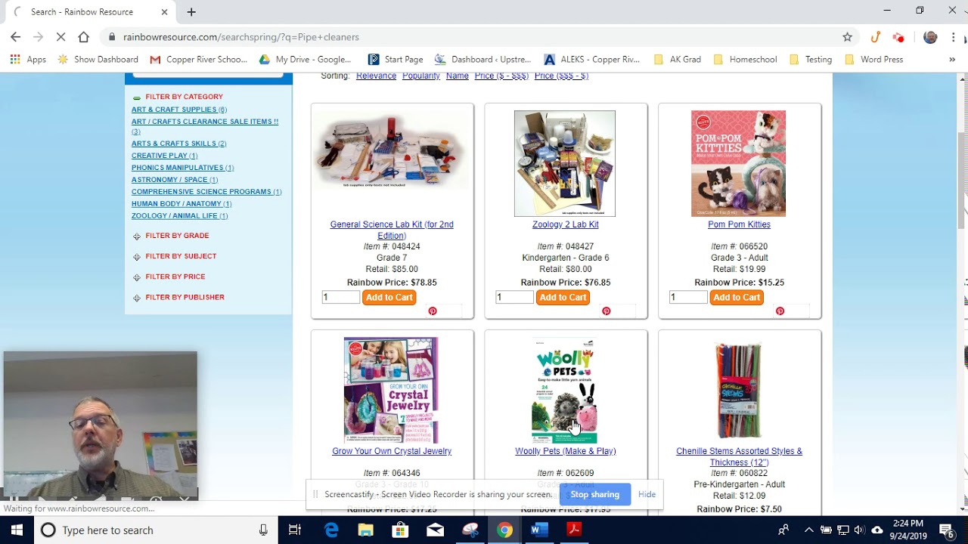Click the Pinterest icon under Pom Pom Kitties
968x544 pixels.
[x=780, y=311]
